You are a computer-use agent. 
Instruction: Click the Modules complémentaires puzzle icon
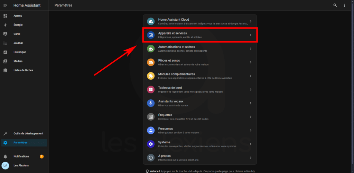coord(151,76)
